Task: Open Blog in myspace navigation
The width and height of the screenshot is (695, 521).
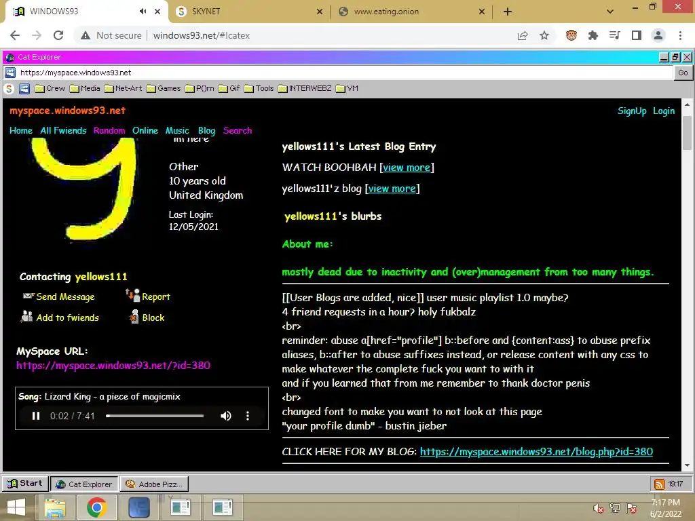Action: (206, 131)
